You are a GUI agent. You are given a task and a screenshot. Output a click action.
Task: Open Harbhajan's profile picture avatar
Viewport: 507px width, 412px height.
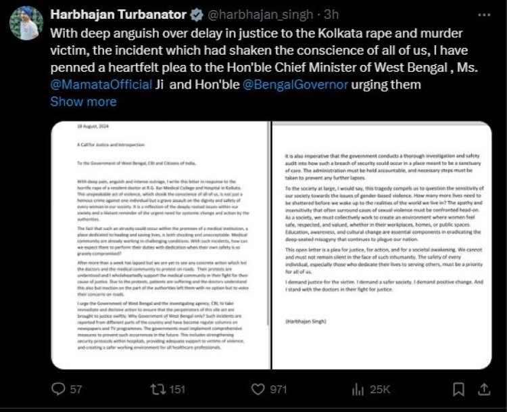coord(26,23)
